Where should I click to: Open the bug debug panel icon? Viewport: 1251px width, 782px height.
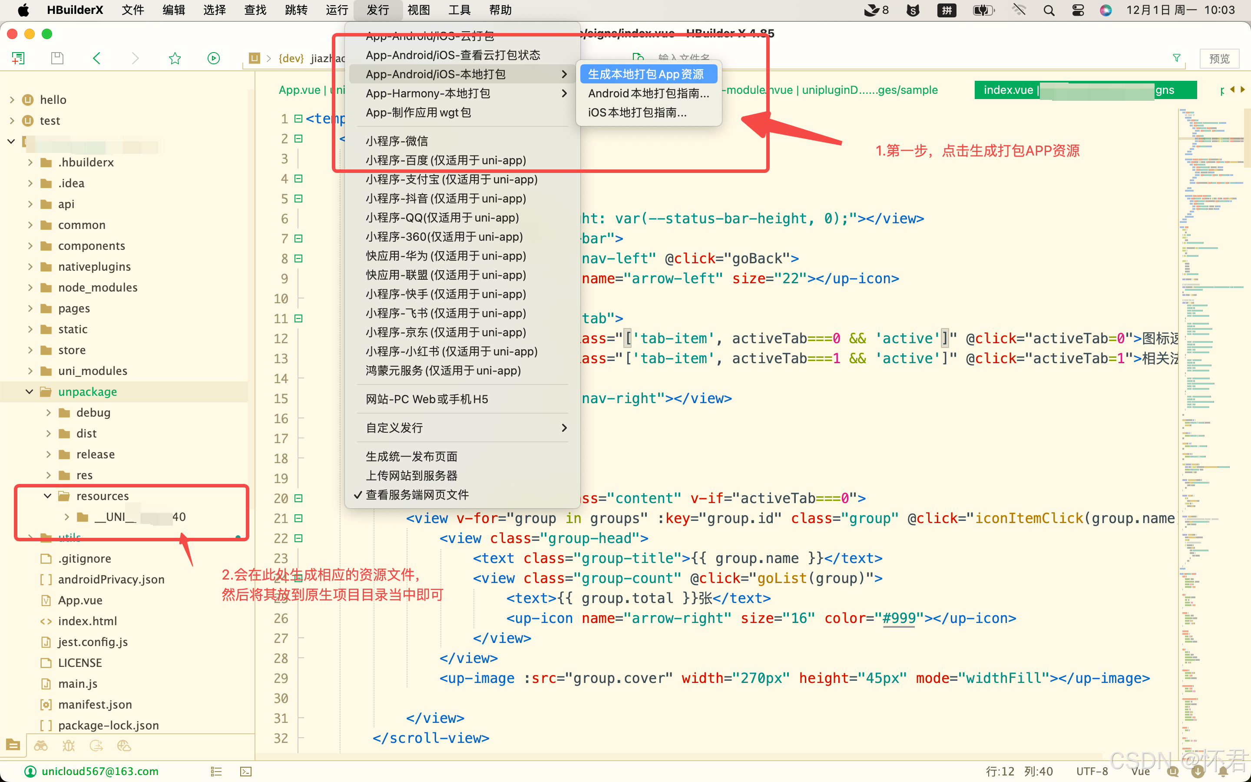click(x=68, y=745)
